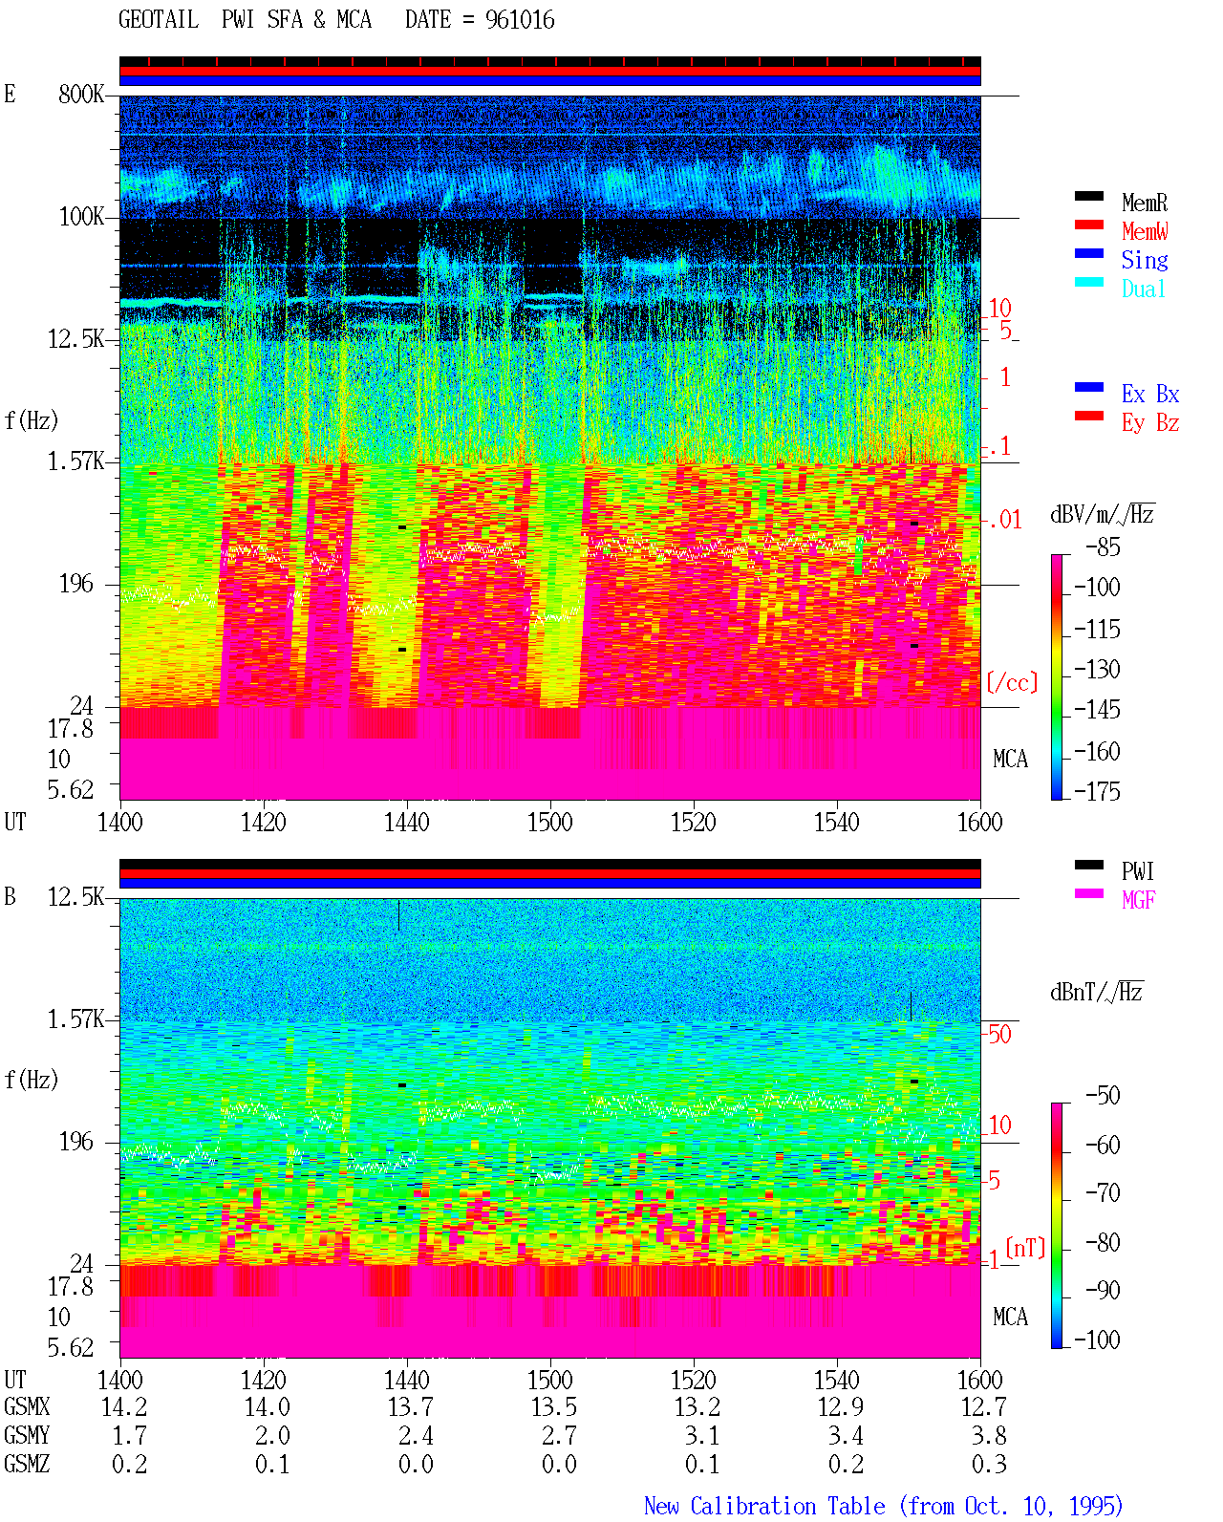
Task: Click the 1.57K frequency label on E panel
Action: tap(76, 461)
